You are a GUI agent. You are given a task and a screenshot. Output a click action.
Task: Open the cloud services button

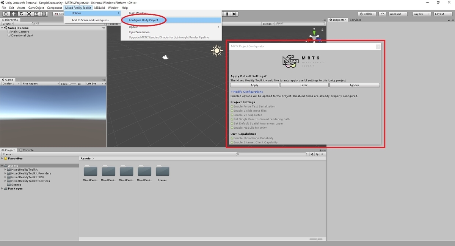pos(383,14)
